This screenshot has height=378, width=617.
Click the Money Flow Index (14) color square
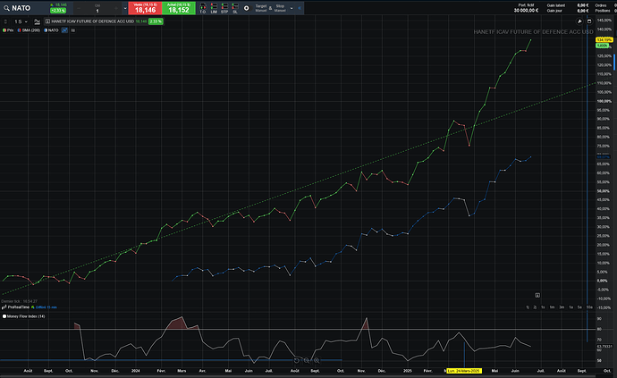[4, 315]
